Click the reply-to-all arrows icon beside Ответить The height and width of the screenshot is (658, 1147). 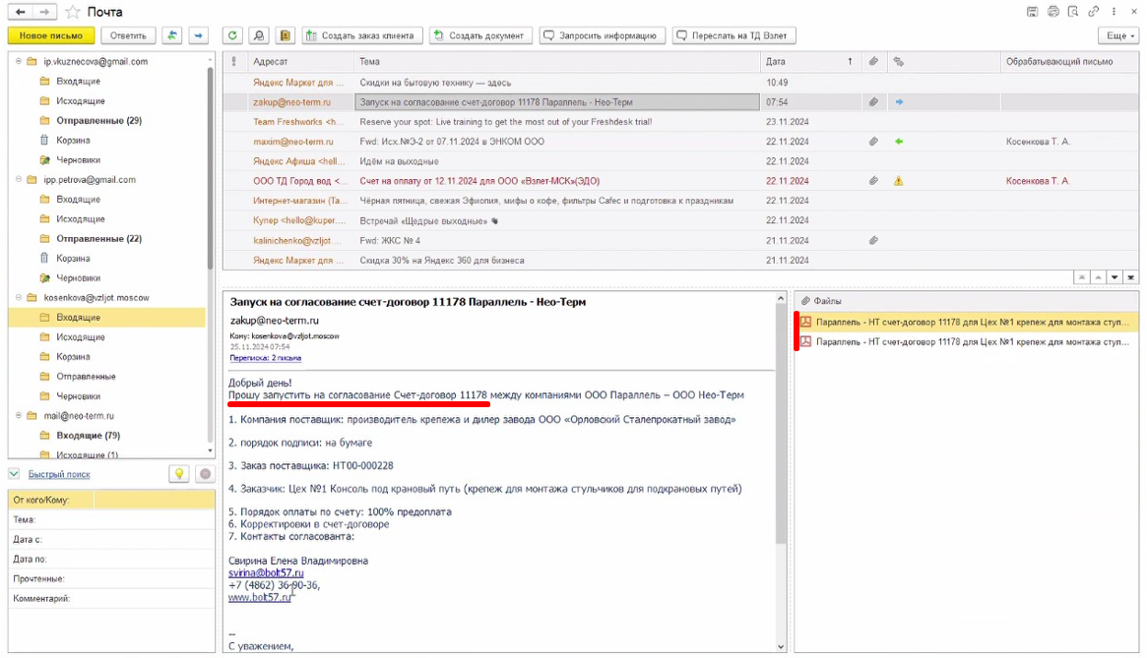pyautogui.click(x=172, y=35)
